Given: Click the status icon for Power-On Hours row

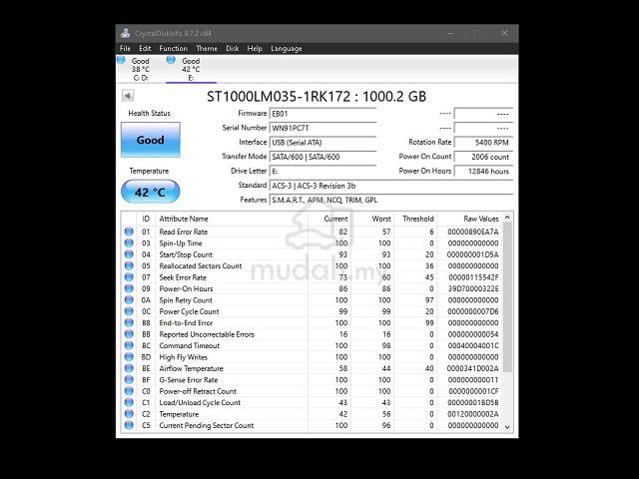Looking at the screenshot, I should tap(129, 288).
